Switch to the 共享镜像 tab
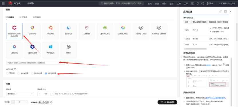 pos(37,17)
